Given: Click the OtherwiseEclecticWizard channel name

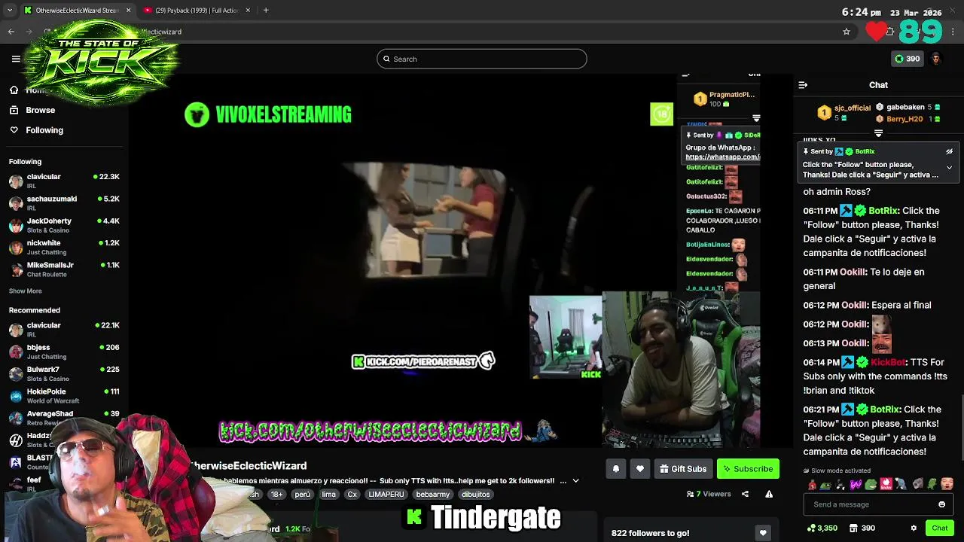Looking at the screenshot, I should [249, 466].
